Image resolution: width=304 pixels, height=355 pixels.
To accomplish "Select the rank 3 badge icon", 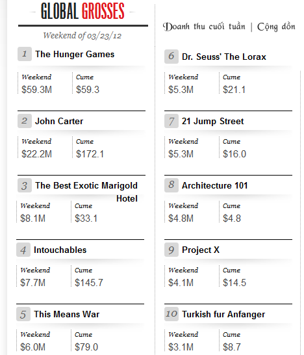I will 25,185.
